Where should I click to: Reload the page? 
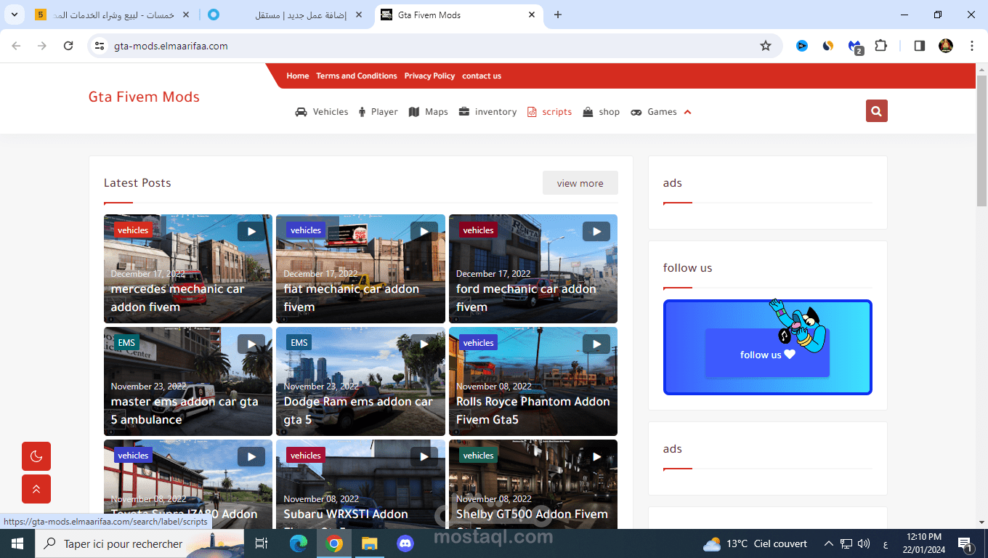pyautogui.click(x=68, y=46)
